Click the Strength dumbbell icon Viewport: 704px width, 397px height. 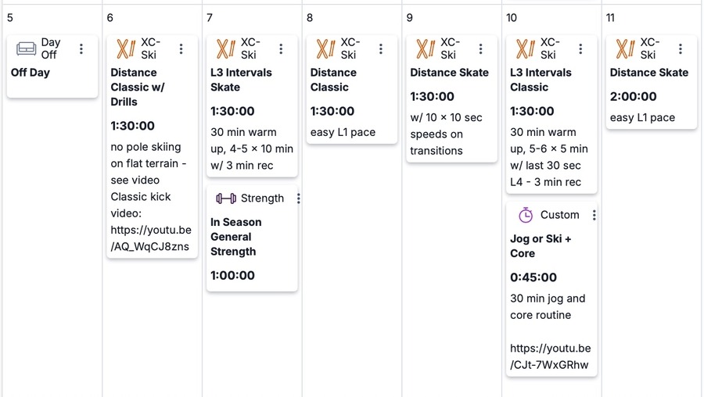[x=226, y=198]
